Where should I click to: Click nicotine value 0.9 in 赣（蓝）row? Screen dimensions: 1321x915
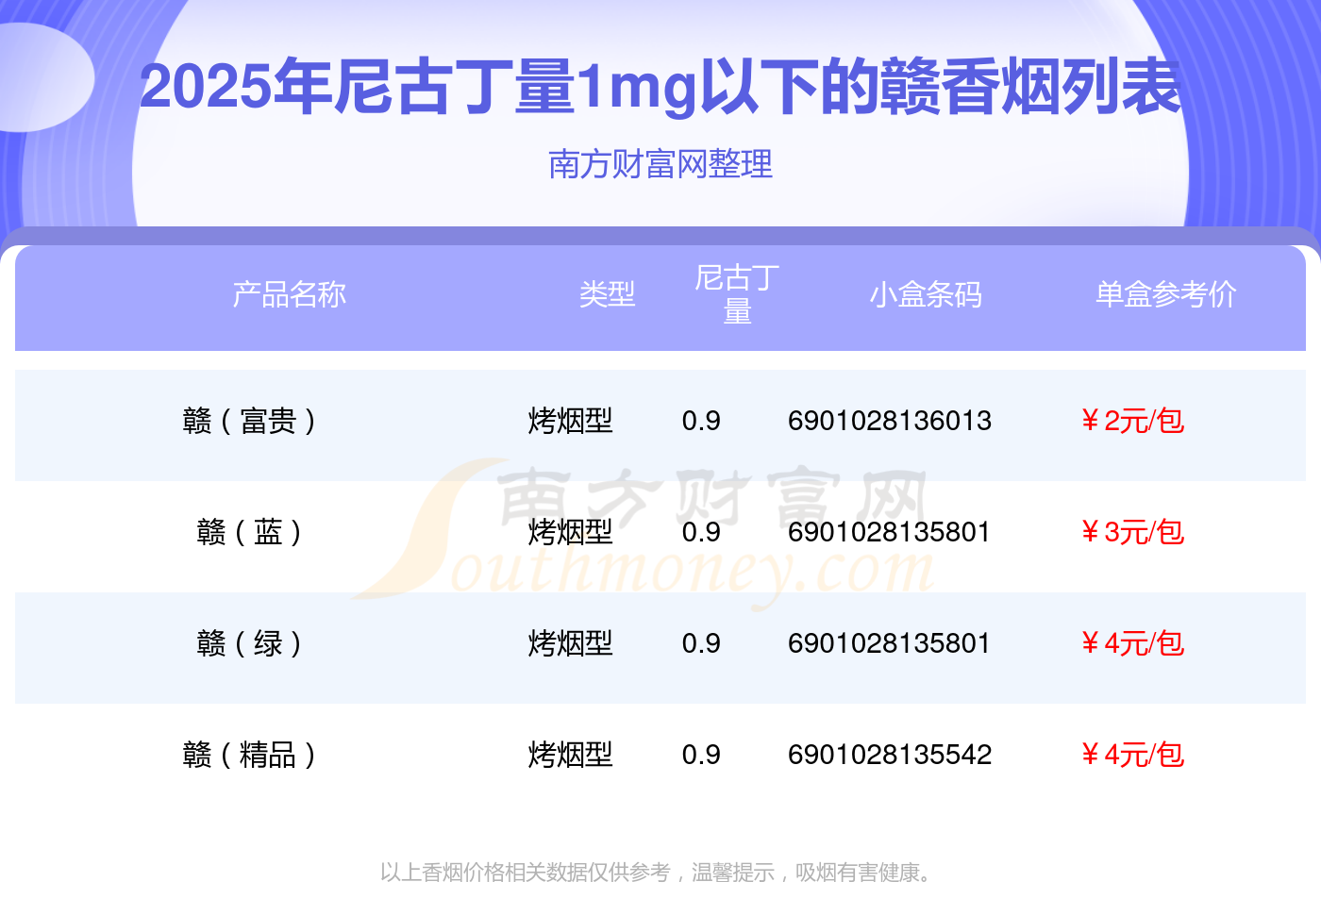point(701,532)
